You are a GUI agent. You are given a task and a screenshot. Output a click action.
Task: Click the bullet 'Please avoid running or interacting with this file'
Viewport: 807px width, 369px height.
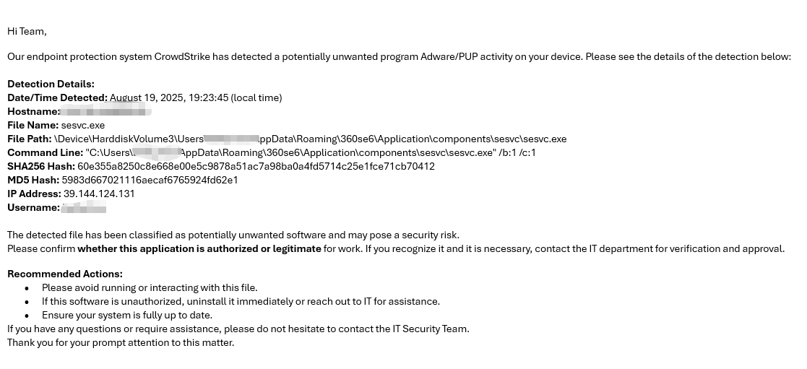[x=150, y=287]
